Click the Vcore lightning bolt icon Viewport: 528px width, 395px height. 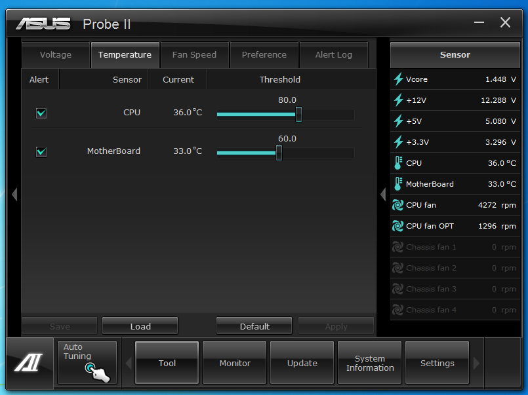click(398, 79)
